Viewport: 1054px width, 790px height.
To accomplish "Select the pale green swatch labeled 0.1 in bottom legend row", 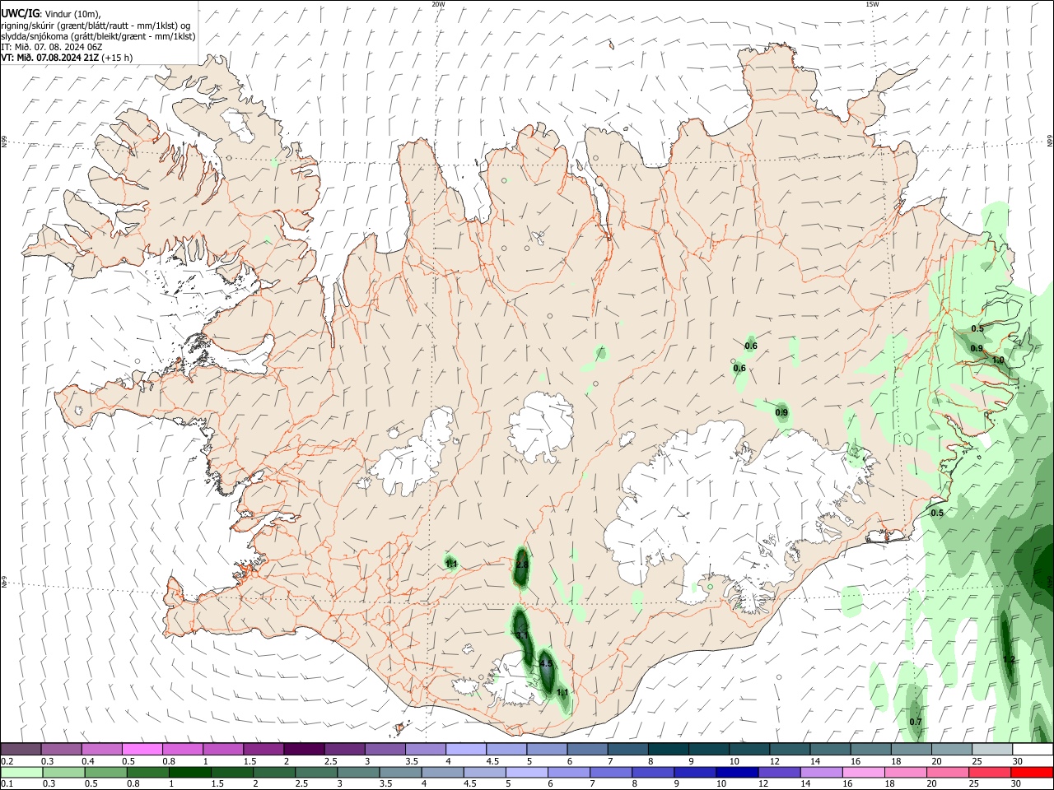I will pyautogui.click(x=21, y=772).
